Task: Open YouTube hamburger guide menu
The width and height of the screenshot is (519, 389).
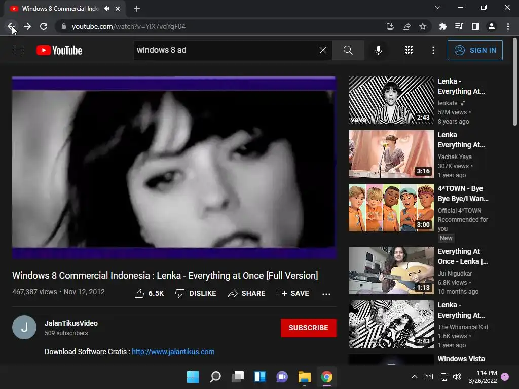Action: pyautogui.click(x=18, y=50)
